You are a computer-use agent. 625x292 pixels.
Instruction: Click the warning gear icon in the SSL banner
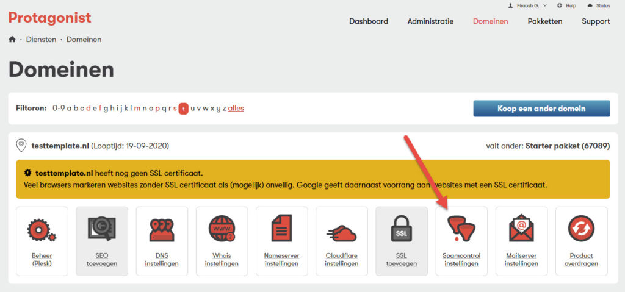(x=27, y=173)
